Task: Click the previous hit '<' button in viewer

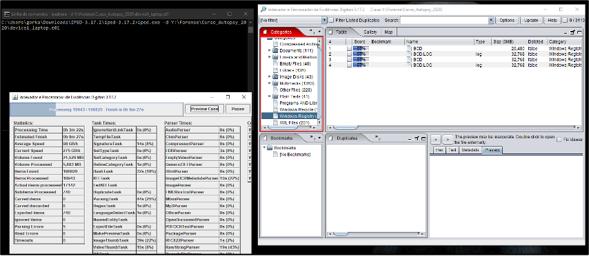Action: click(x=436, y=139)
